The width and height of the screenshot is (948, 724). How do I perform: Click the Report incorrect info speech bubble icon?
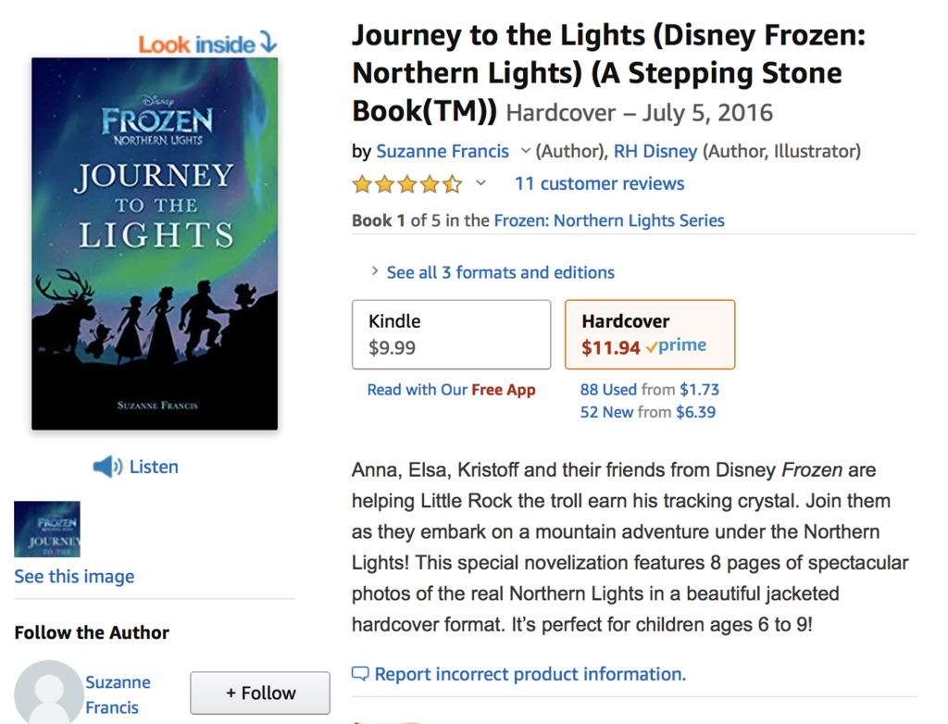click(x=360, y=674)
